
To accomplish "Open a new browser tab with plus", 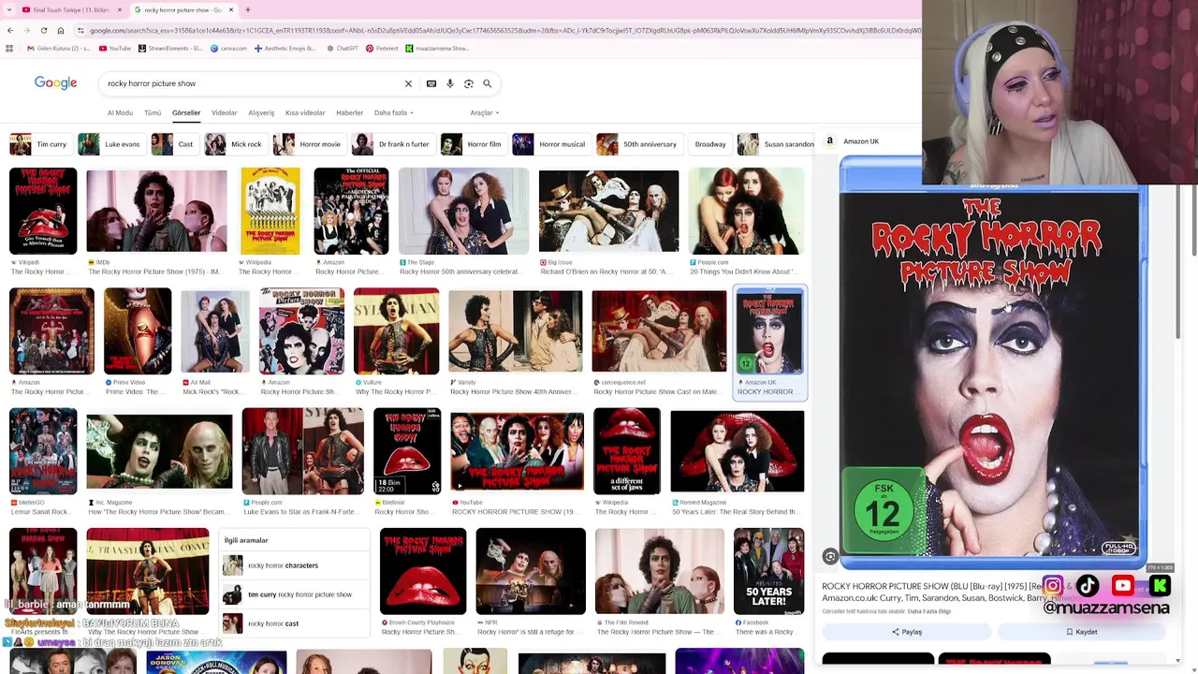I will (x=248, y=9).
